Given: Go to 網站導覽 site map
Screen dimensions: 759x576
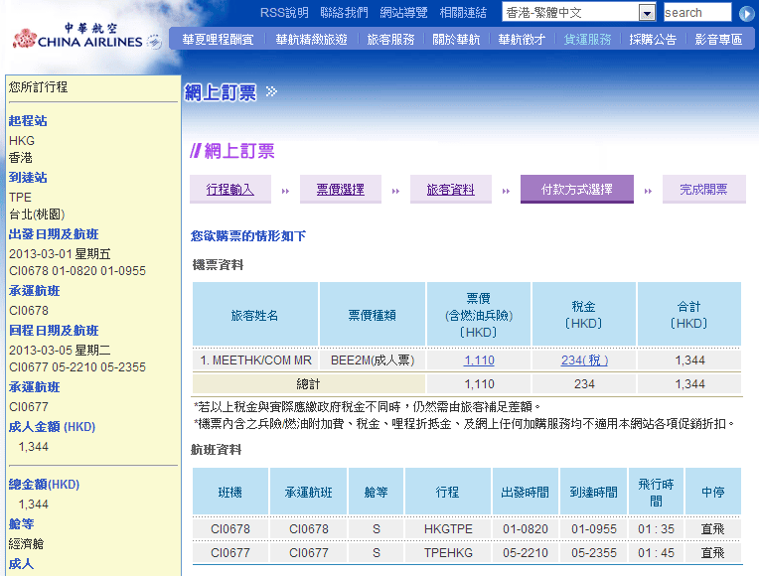Looking at the screenshot, I should [403, 13].
